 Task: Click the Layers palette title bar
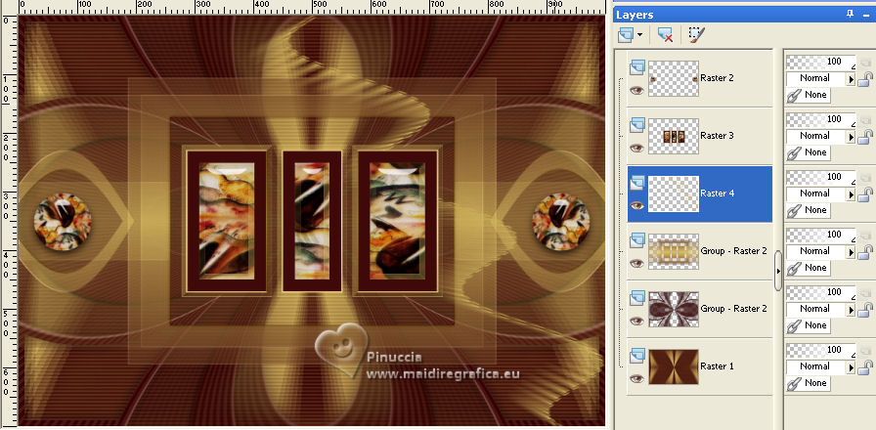744,15
